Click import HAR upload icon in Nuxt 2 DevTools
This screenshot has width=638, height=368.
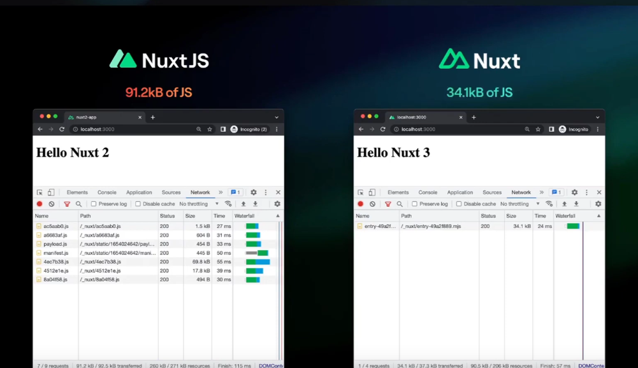(x=243, y=204)
